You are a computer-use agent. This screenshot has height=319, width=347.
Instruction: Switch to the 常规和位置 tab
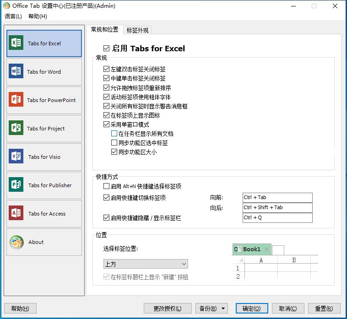[104, 29]
